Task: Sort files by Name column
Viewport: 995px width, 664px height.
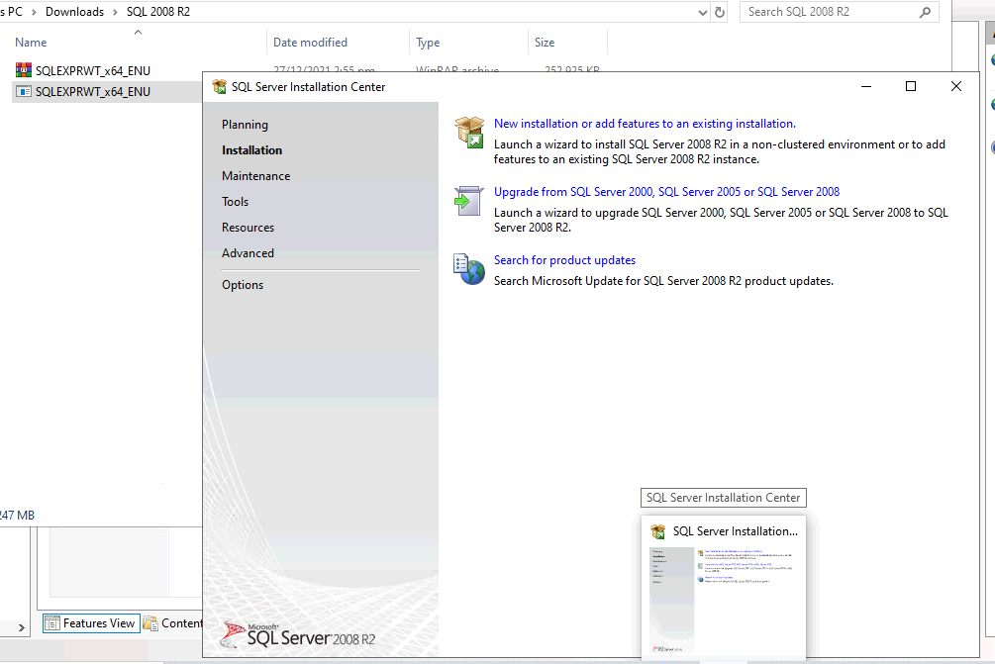Action: 138,42
